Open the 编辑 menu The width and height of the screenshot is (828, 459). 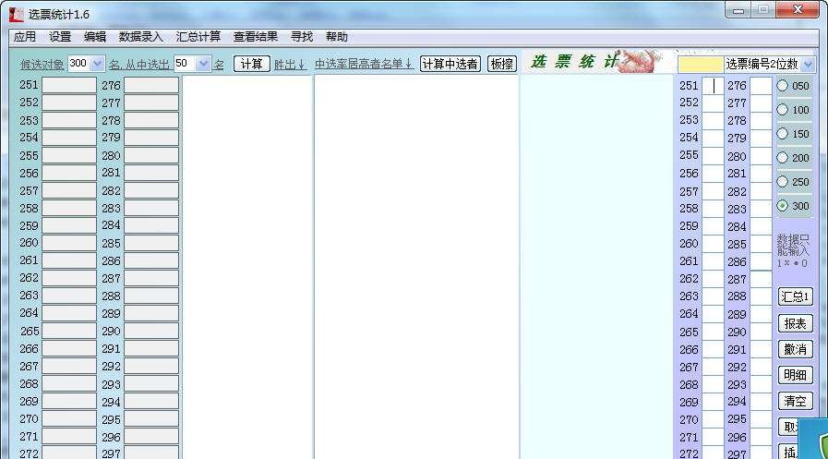tap(95, 36)
